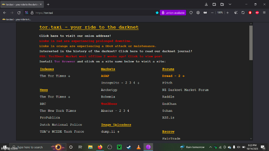Open File Explorer from the taskbar
Image resolution: width=269 pixels, height=151 pixels.
(x=90, y=147)
